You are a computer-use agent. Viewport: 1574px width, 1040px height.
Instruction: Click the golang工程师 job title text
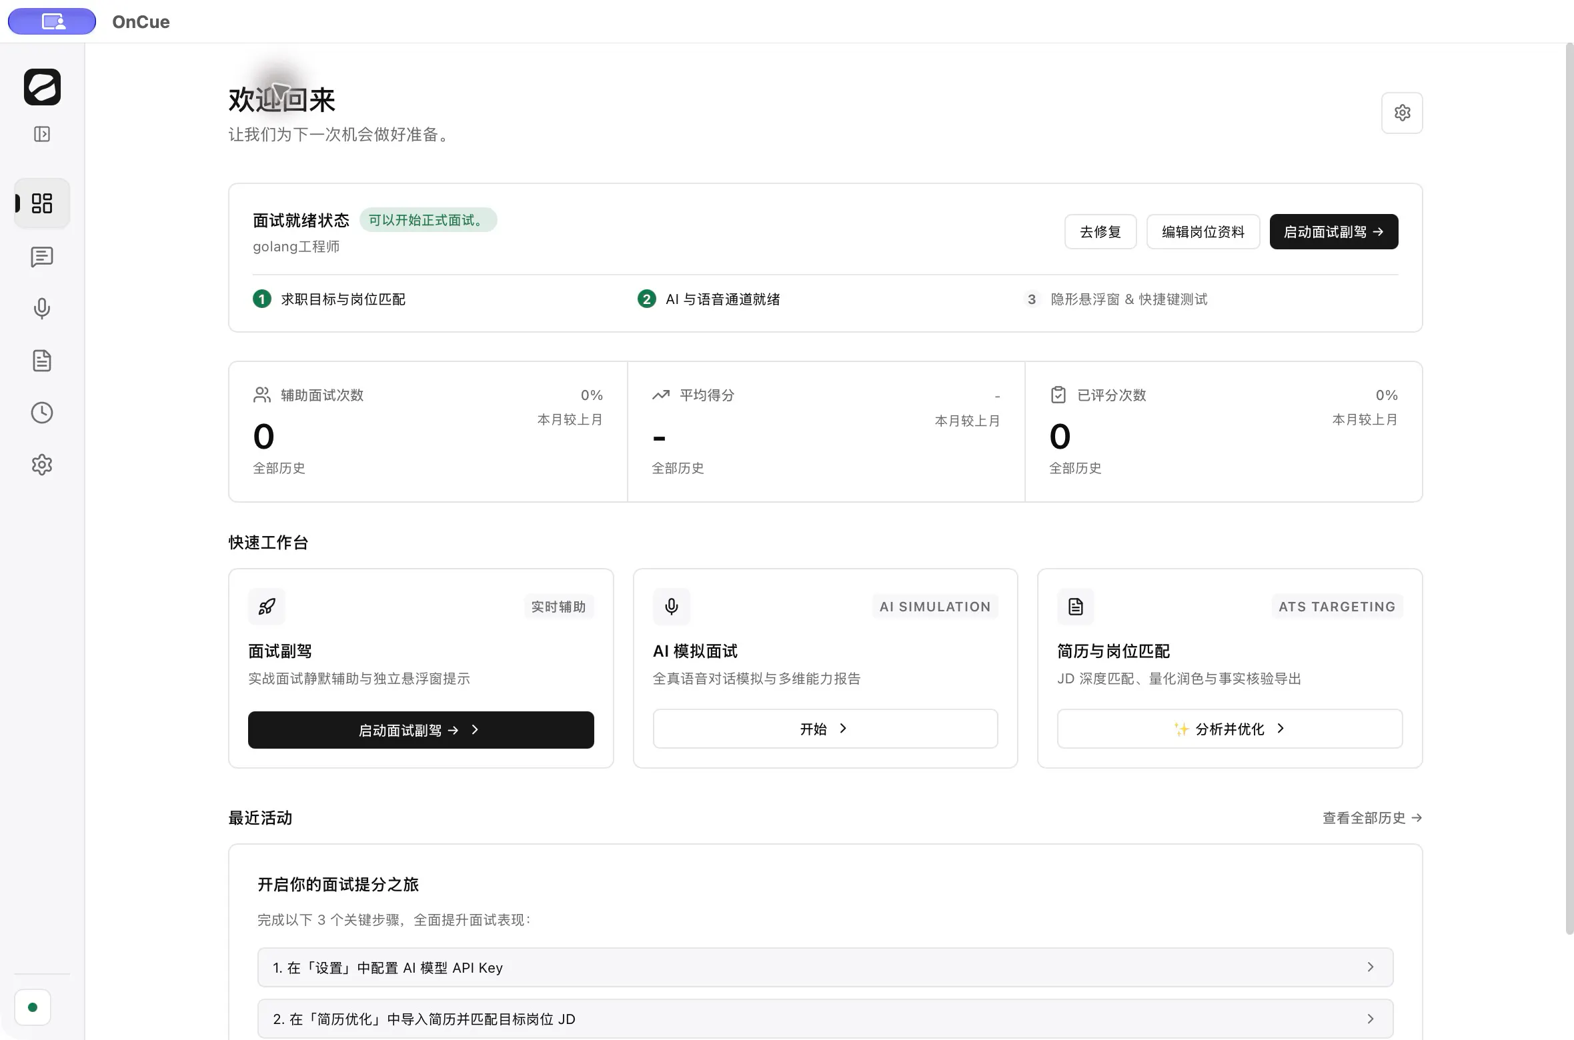296,247
